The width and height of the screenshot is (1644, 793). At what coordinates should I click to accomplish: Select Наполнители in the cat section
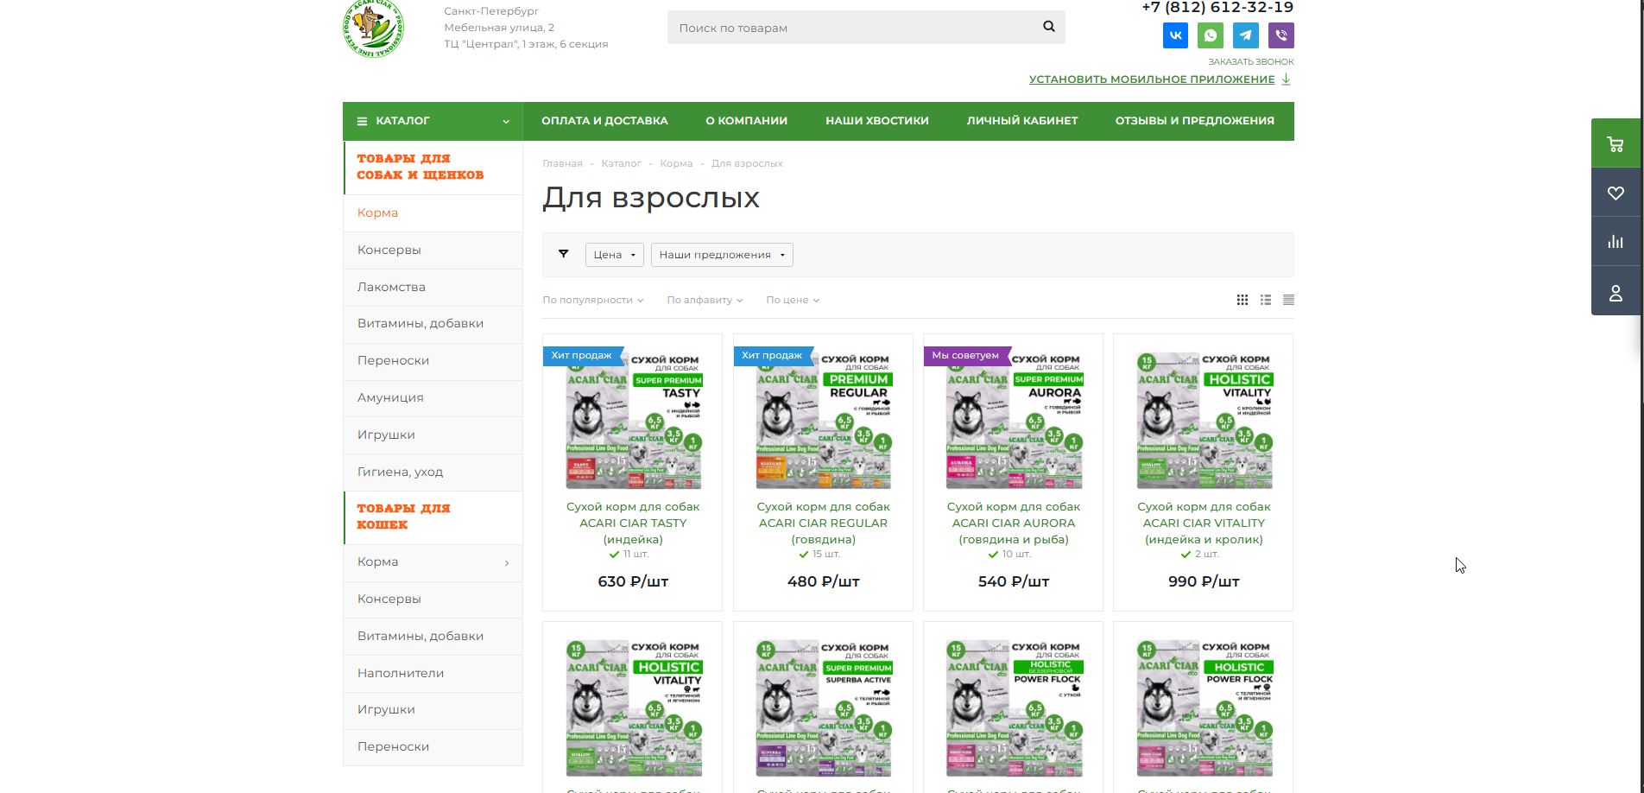click(x=433, y=673)
